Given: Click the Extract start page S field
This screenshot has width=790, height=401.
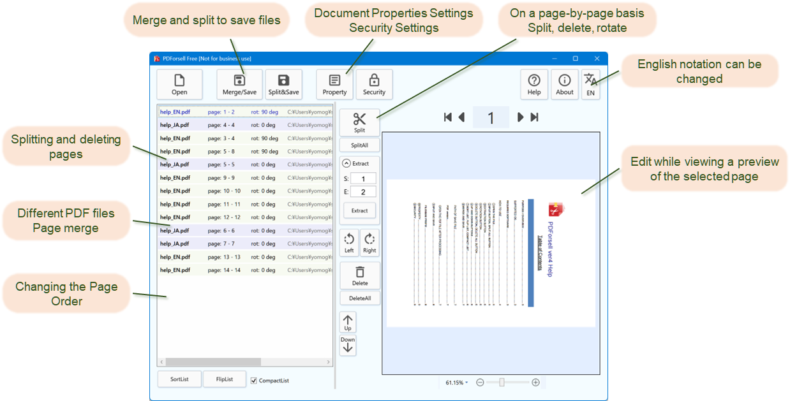Looking at the screenshot, I should point(363,179).
